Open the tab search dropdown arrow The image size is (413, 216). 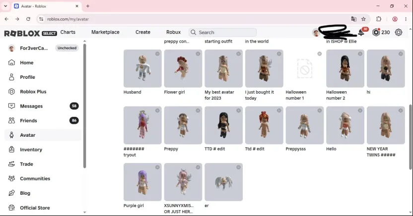tap(5, 6)
